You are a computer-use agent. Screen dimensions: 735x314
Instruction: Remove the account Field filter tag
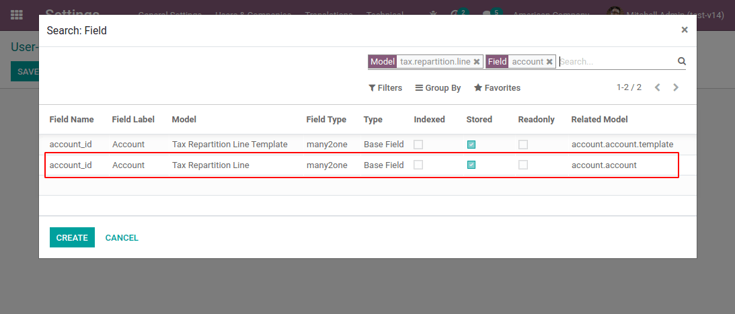tap(549, 62)
